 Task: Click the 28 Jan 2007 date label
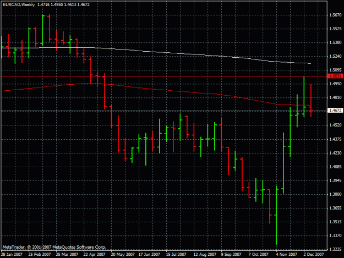12,255
